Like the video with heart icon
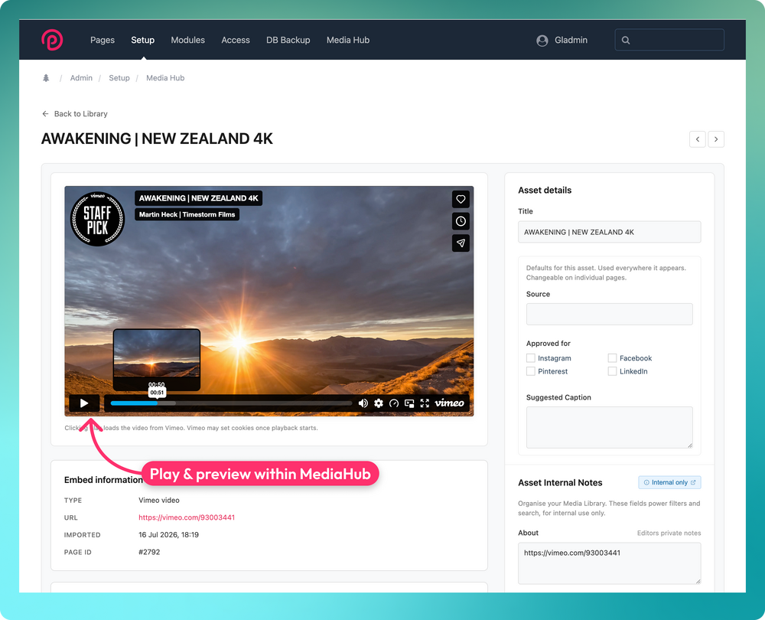The width and height of the screenshot is (765, 620). 461,199
